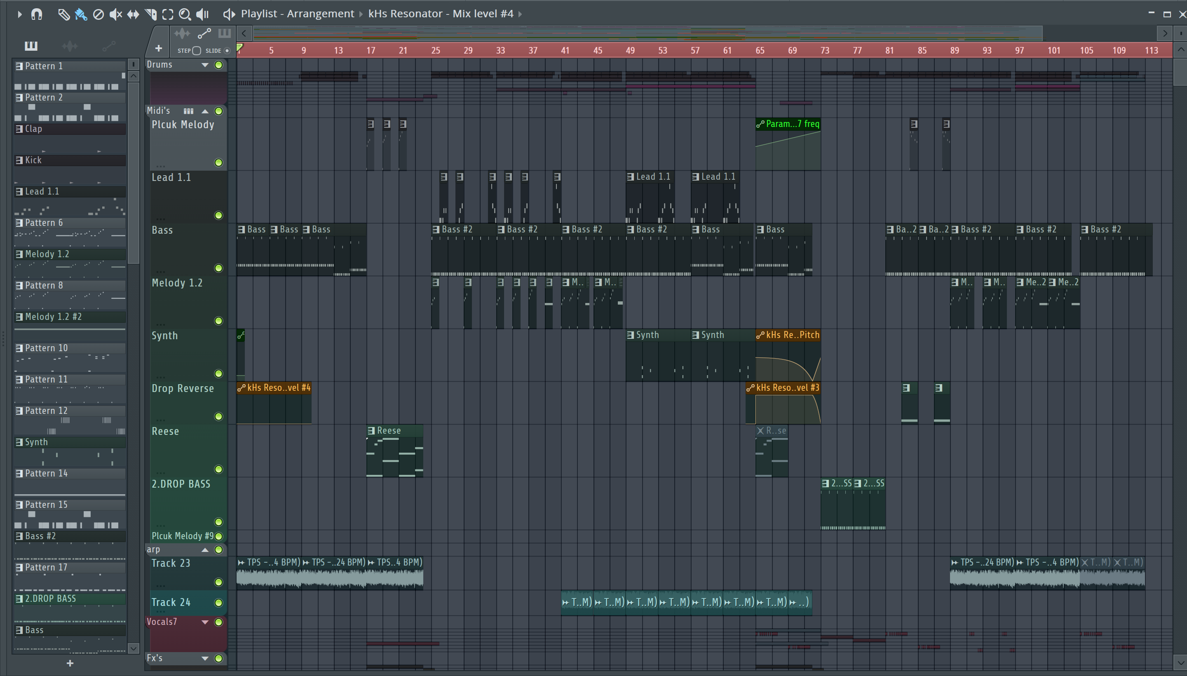Select the SLIDE radio option
The width and height of the screenshot is (1187, 676).
click(227, 51)
